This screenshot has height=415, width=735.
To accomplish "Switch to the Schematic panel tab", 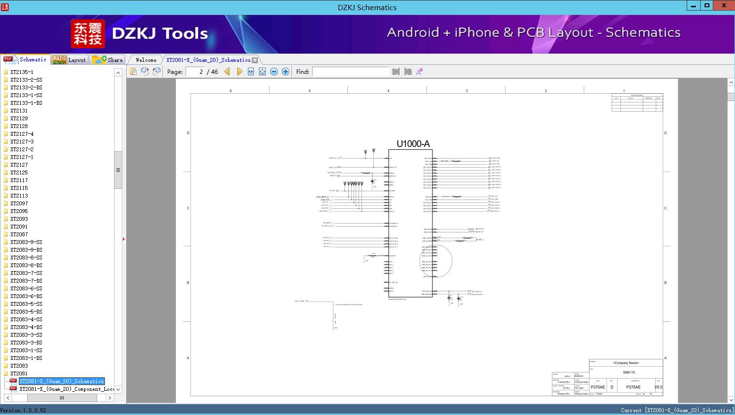I will tap(25, 59).
